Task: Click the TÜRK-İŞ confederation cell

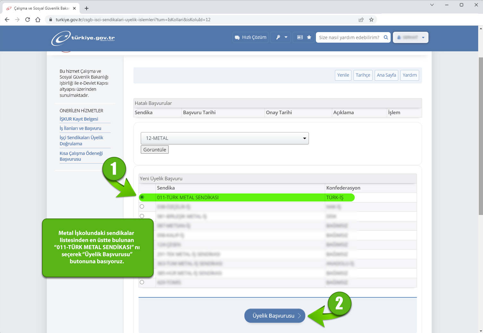Action: coord(335,197)
